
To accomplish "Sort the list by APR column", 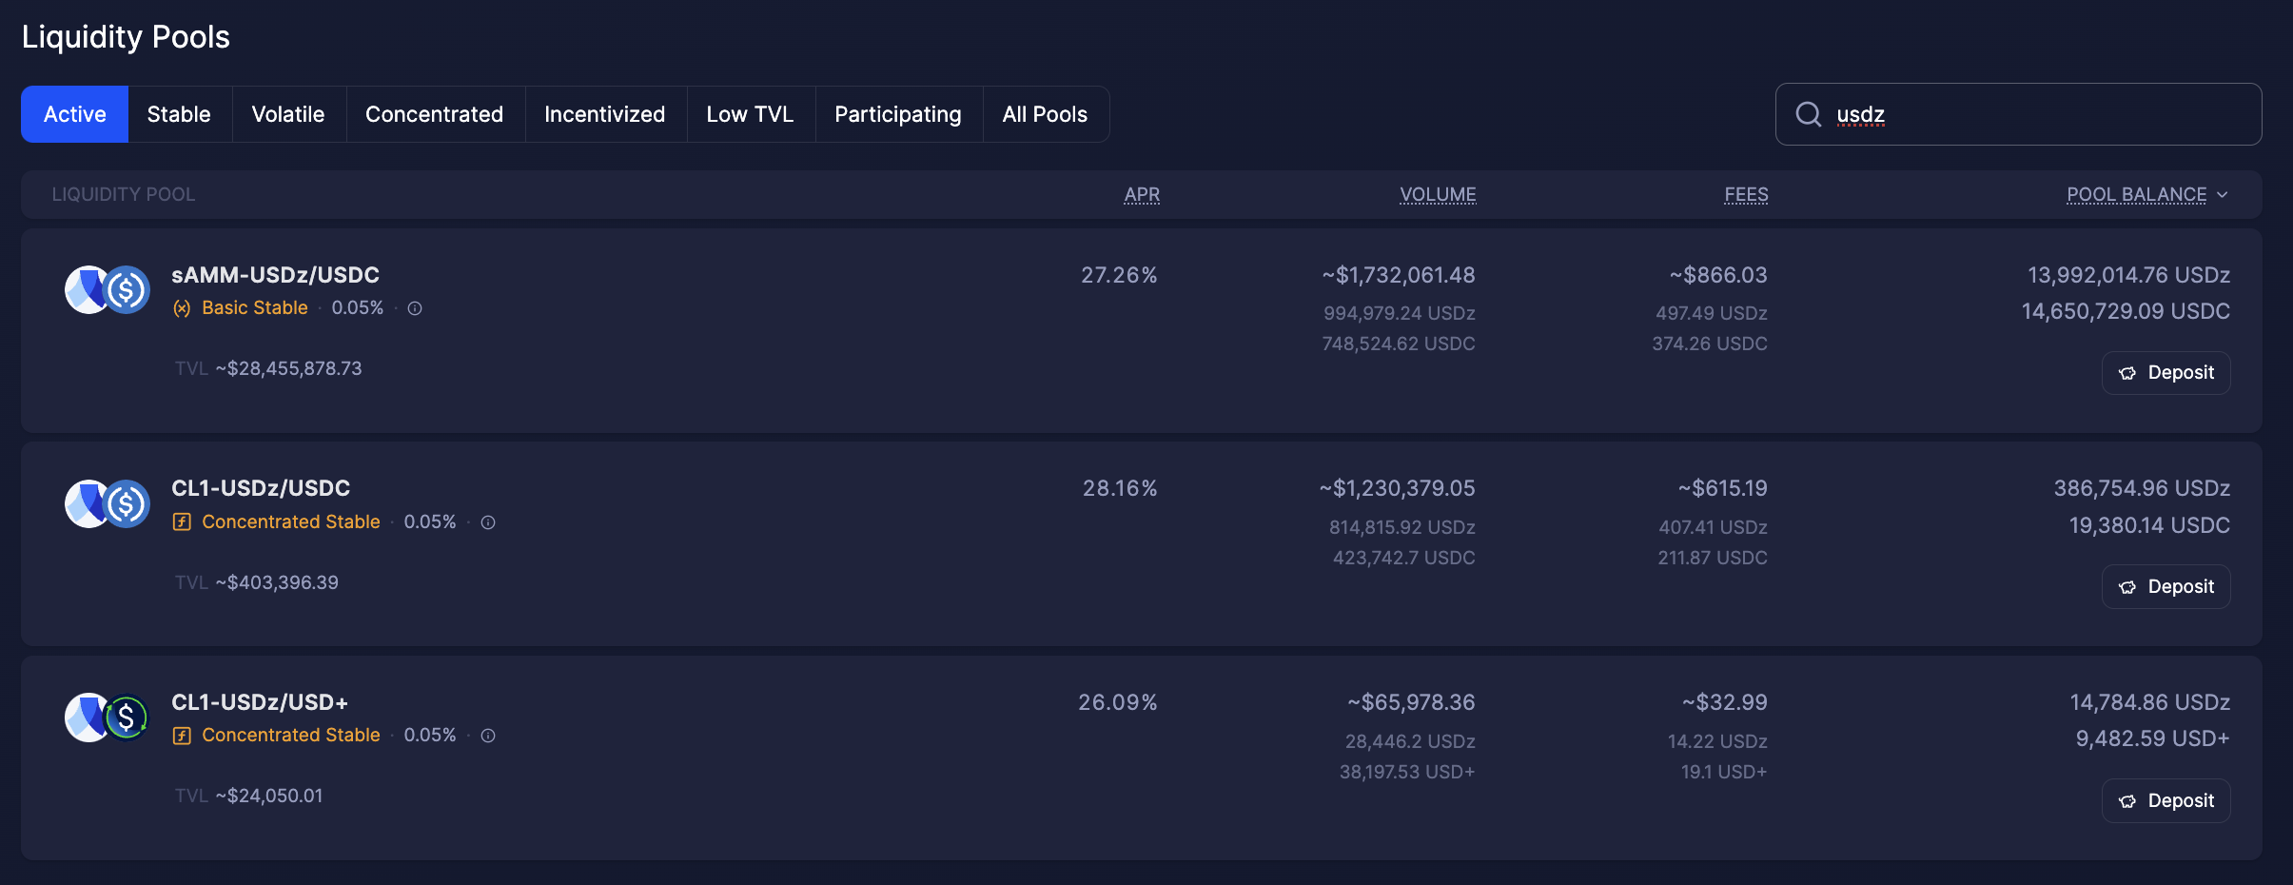I will point(1142,195).
